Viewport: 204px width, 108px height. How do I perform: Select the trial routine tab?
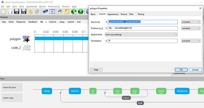coord(79,22)
